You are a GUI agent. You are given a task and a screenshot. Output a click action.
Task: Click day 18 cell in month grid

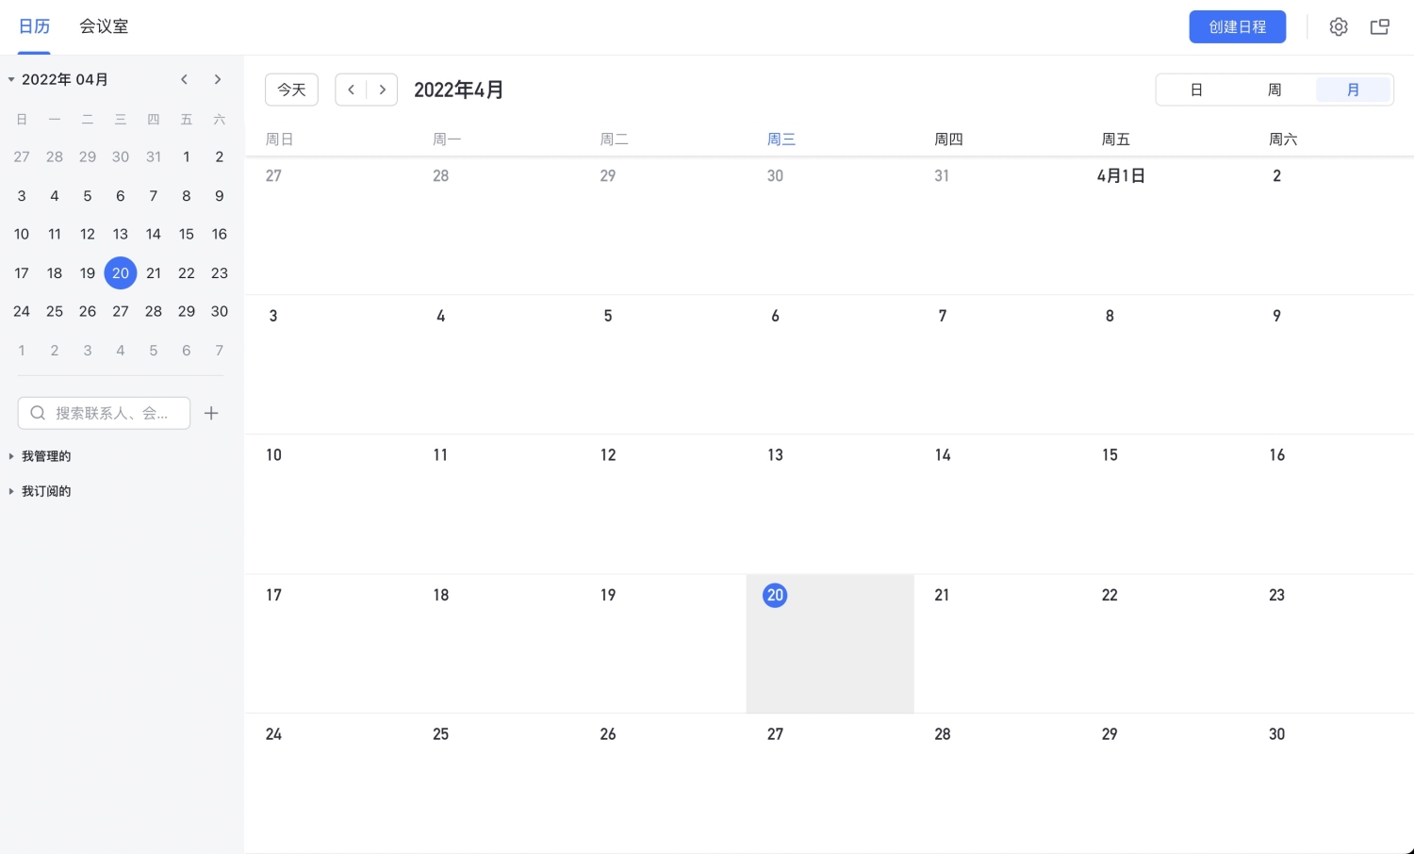click(x=496, y=644)
